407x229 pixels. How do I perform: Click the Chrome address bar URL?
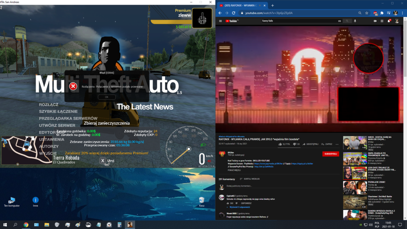point(269,13)
